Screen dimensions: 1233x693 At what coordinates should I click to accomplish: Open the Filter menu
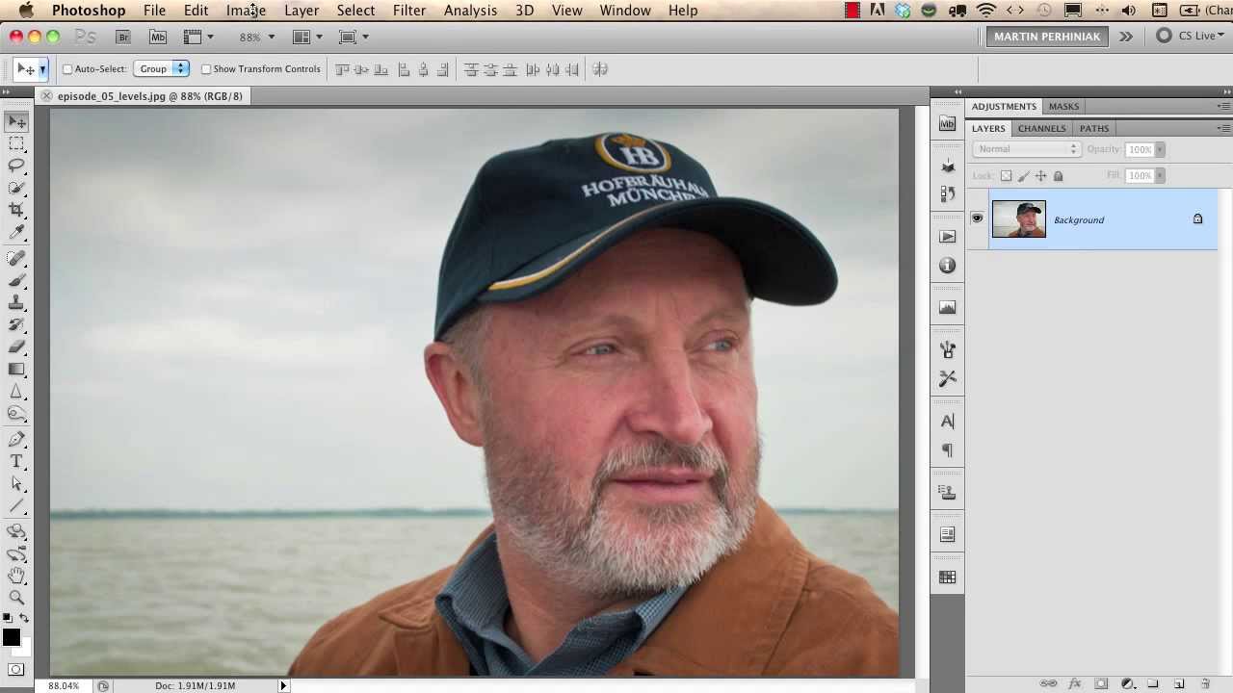click(x=409, y=11)
